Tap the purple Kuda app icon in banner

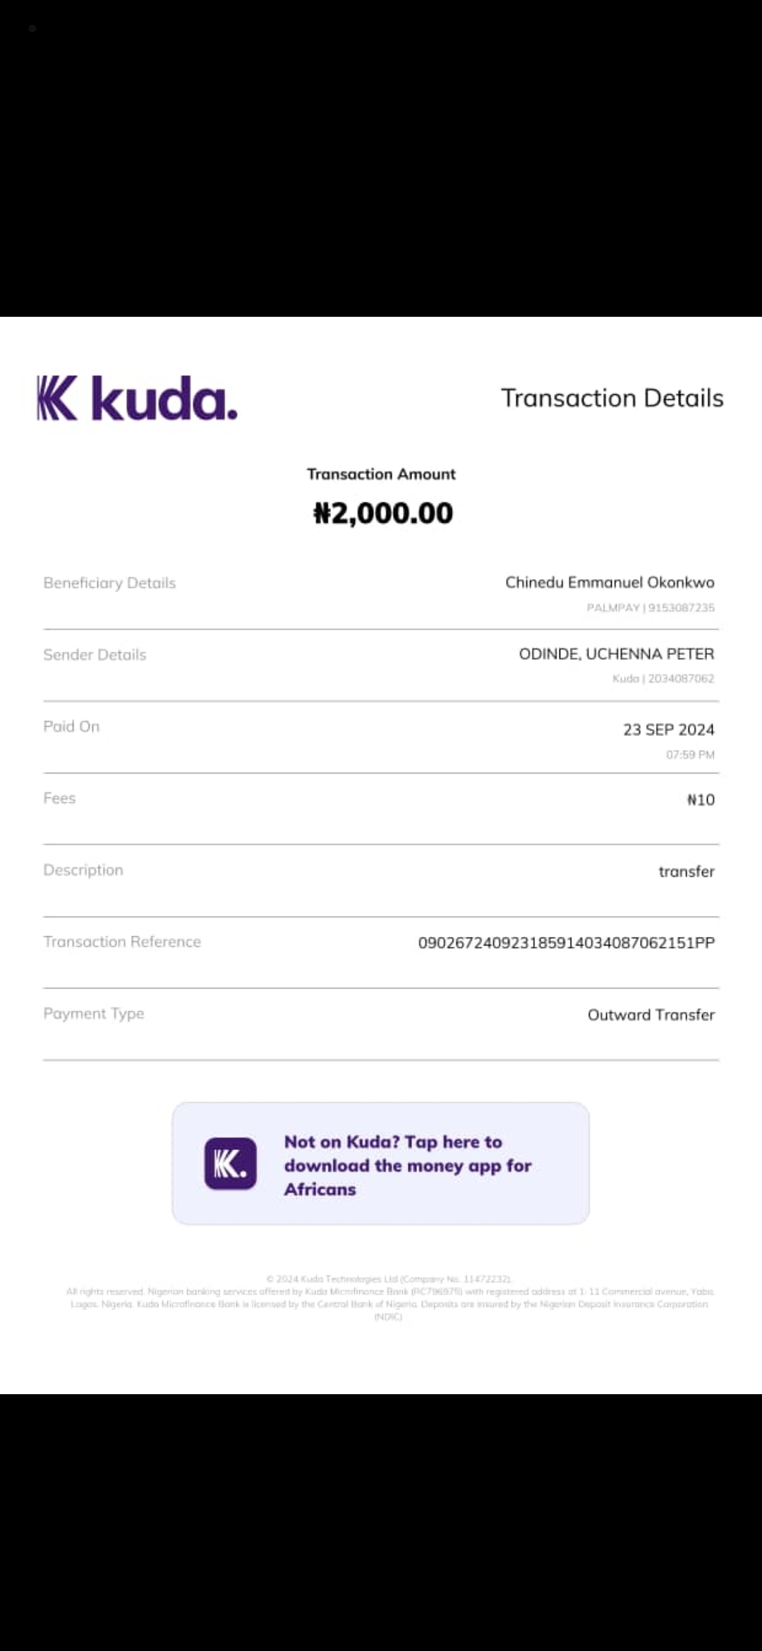[230, 1163]
